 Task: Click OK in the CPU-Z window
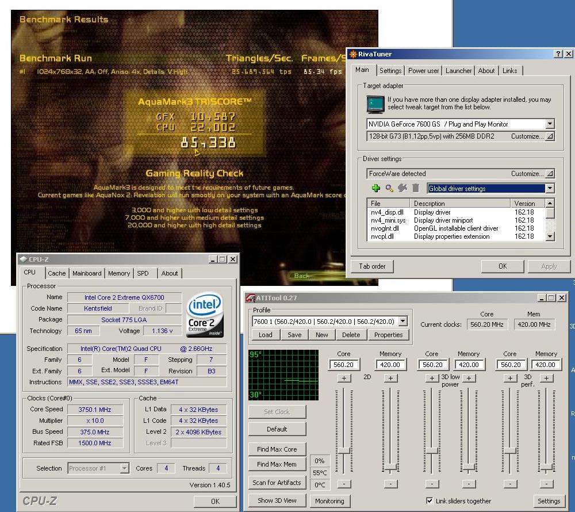click(x=215, y=502)
